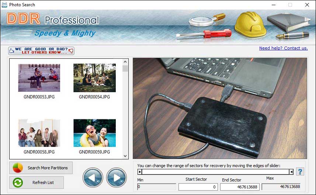
Task: Click the file name GNDR00059.JPG label
Action: click(x=94, y=152)
